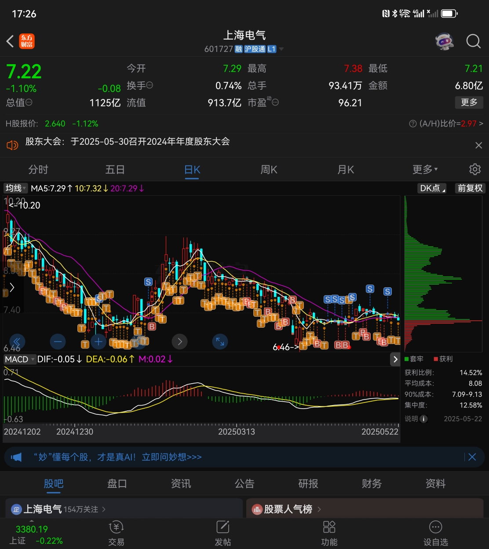The image size is (489, 549).
Task: Tap the 10.20 high price marker
Action: point(24,205)
